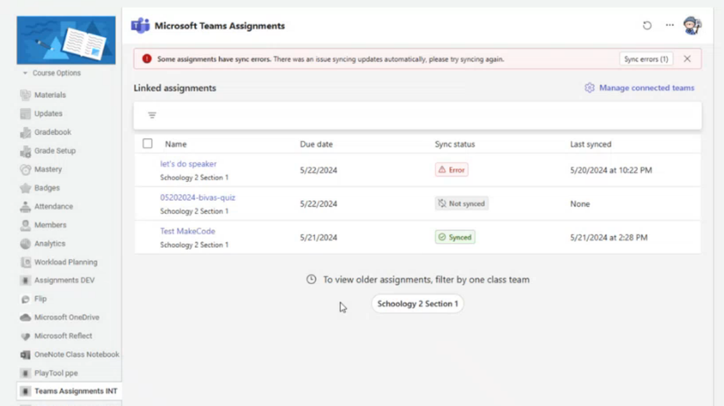
Task: Click the clock icon beside older assignments text
Action: pyautogui.click(x=312, y=279)
